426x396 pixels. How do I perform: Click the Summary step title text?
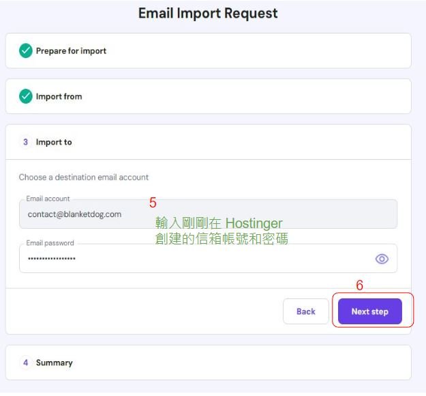pos(55,363)
